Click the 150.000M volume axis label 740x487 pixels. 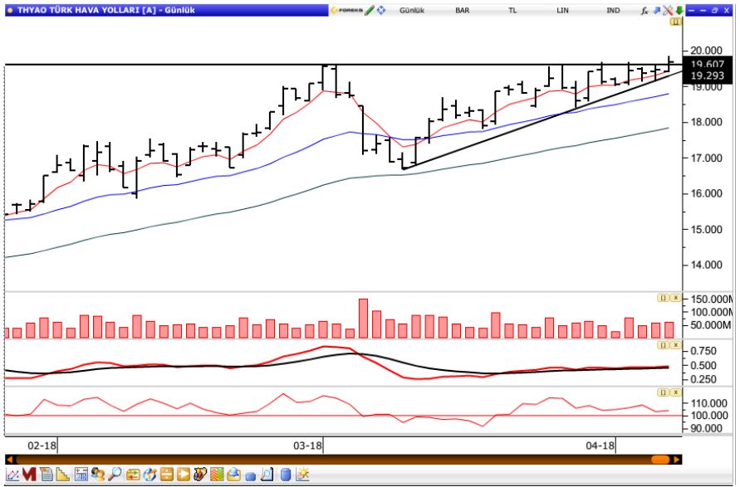pyautogui.click(x=712, y=300)
